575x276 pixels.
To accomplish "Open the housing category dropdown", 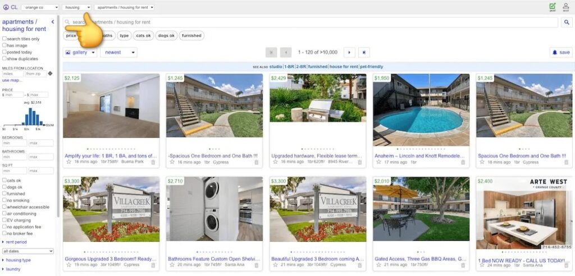I will 76,7.
